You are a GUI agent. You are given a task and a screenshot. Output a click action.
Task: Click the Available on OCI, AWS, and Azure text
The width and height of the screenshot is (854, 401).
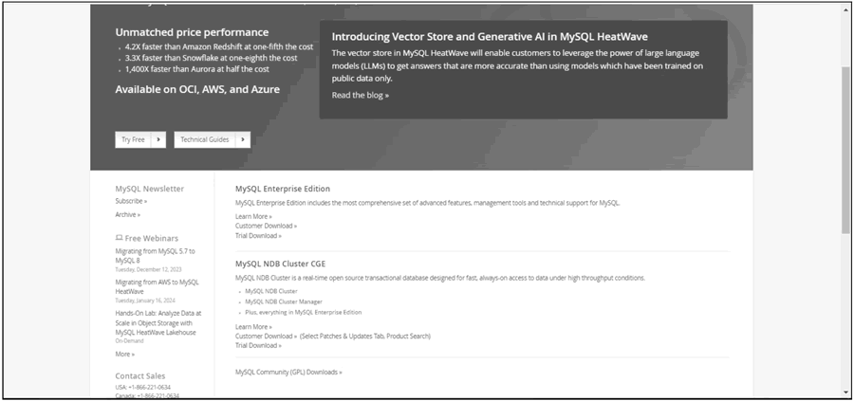tap(197, 89)
